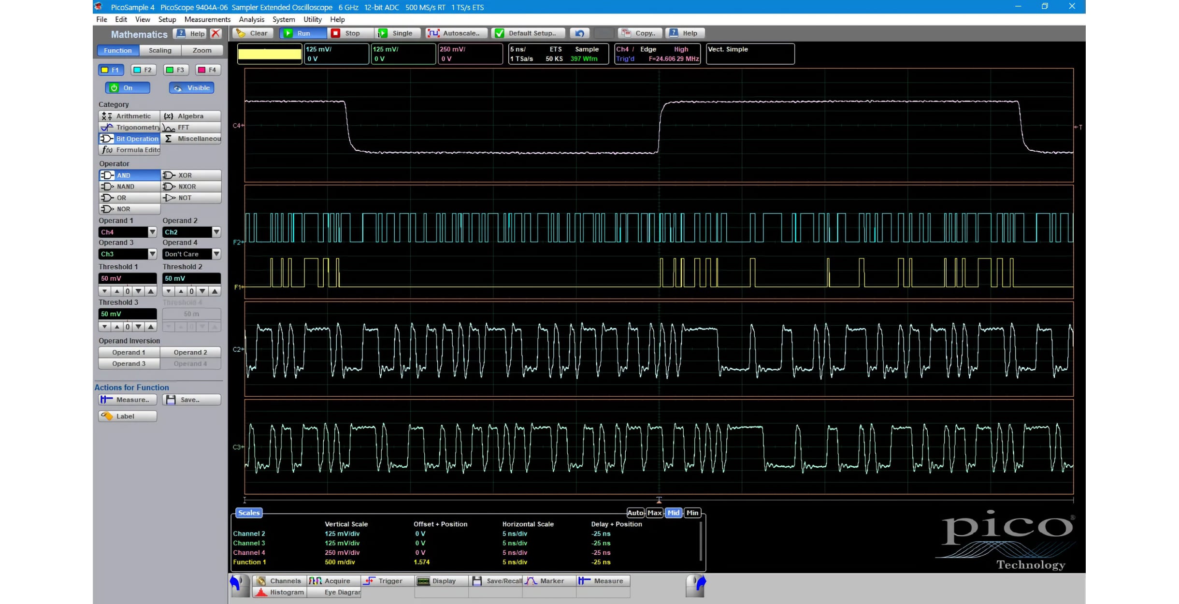Select the Arithmetic category

click(129, 116)
